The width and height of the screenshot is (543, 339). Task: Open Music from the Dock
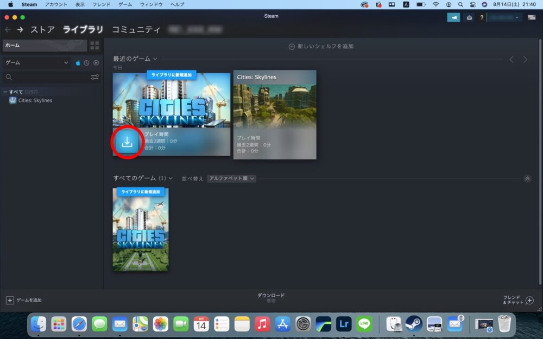262,324
